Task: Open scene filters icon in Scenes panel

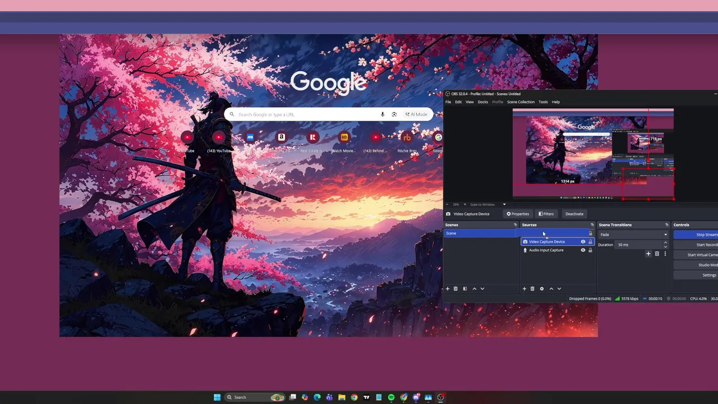Action: (x=464, y=288)
